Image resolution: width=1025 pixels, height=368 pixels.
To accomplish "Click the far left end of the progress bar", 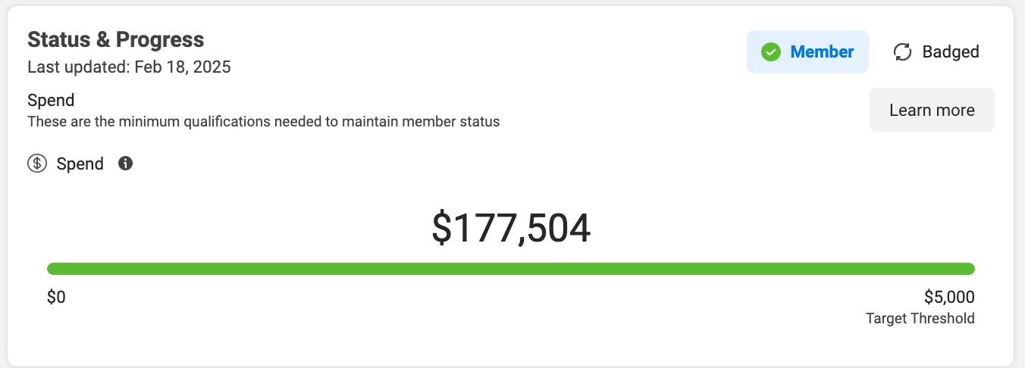I will pos(52,269).
